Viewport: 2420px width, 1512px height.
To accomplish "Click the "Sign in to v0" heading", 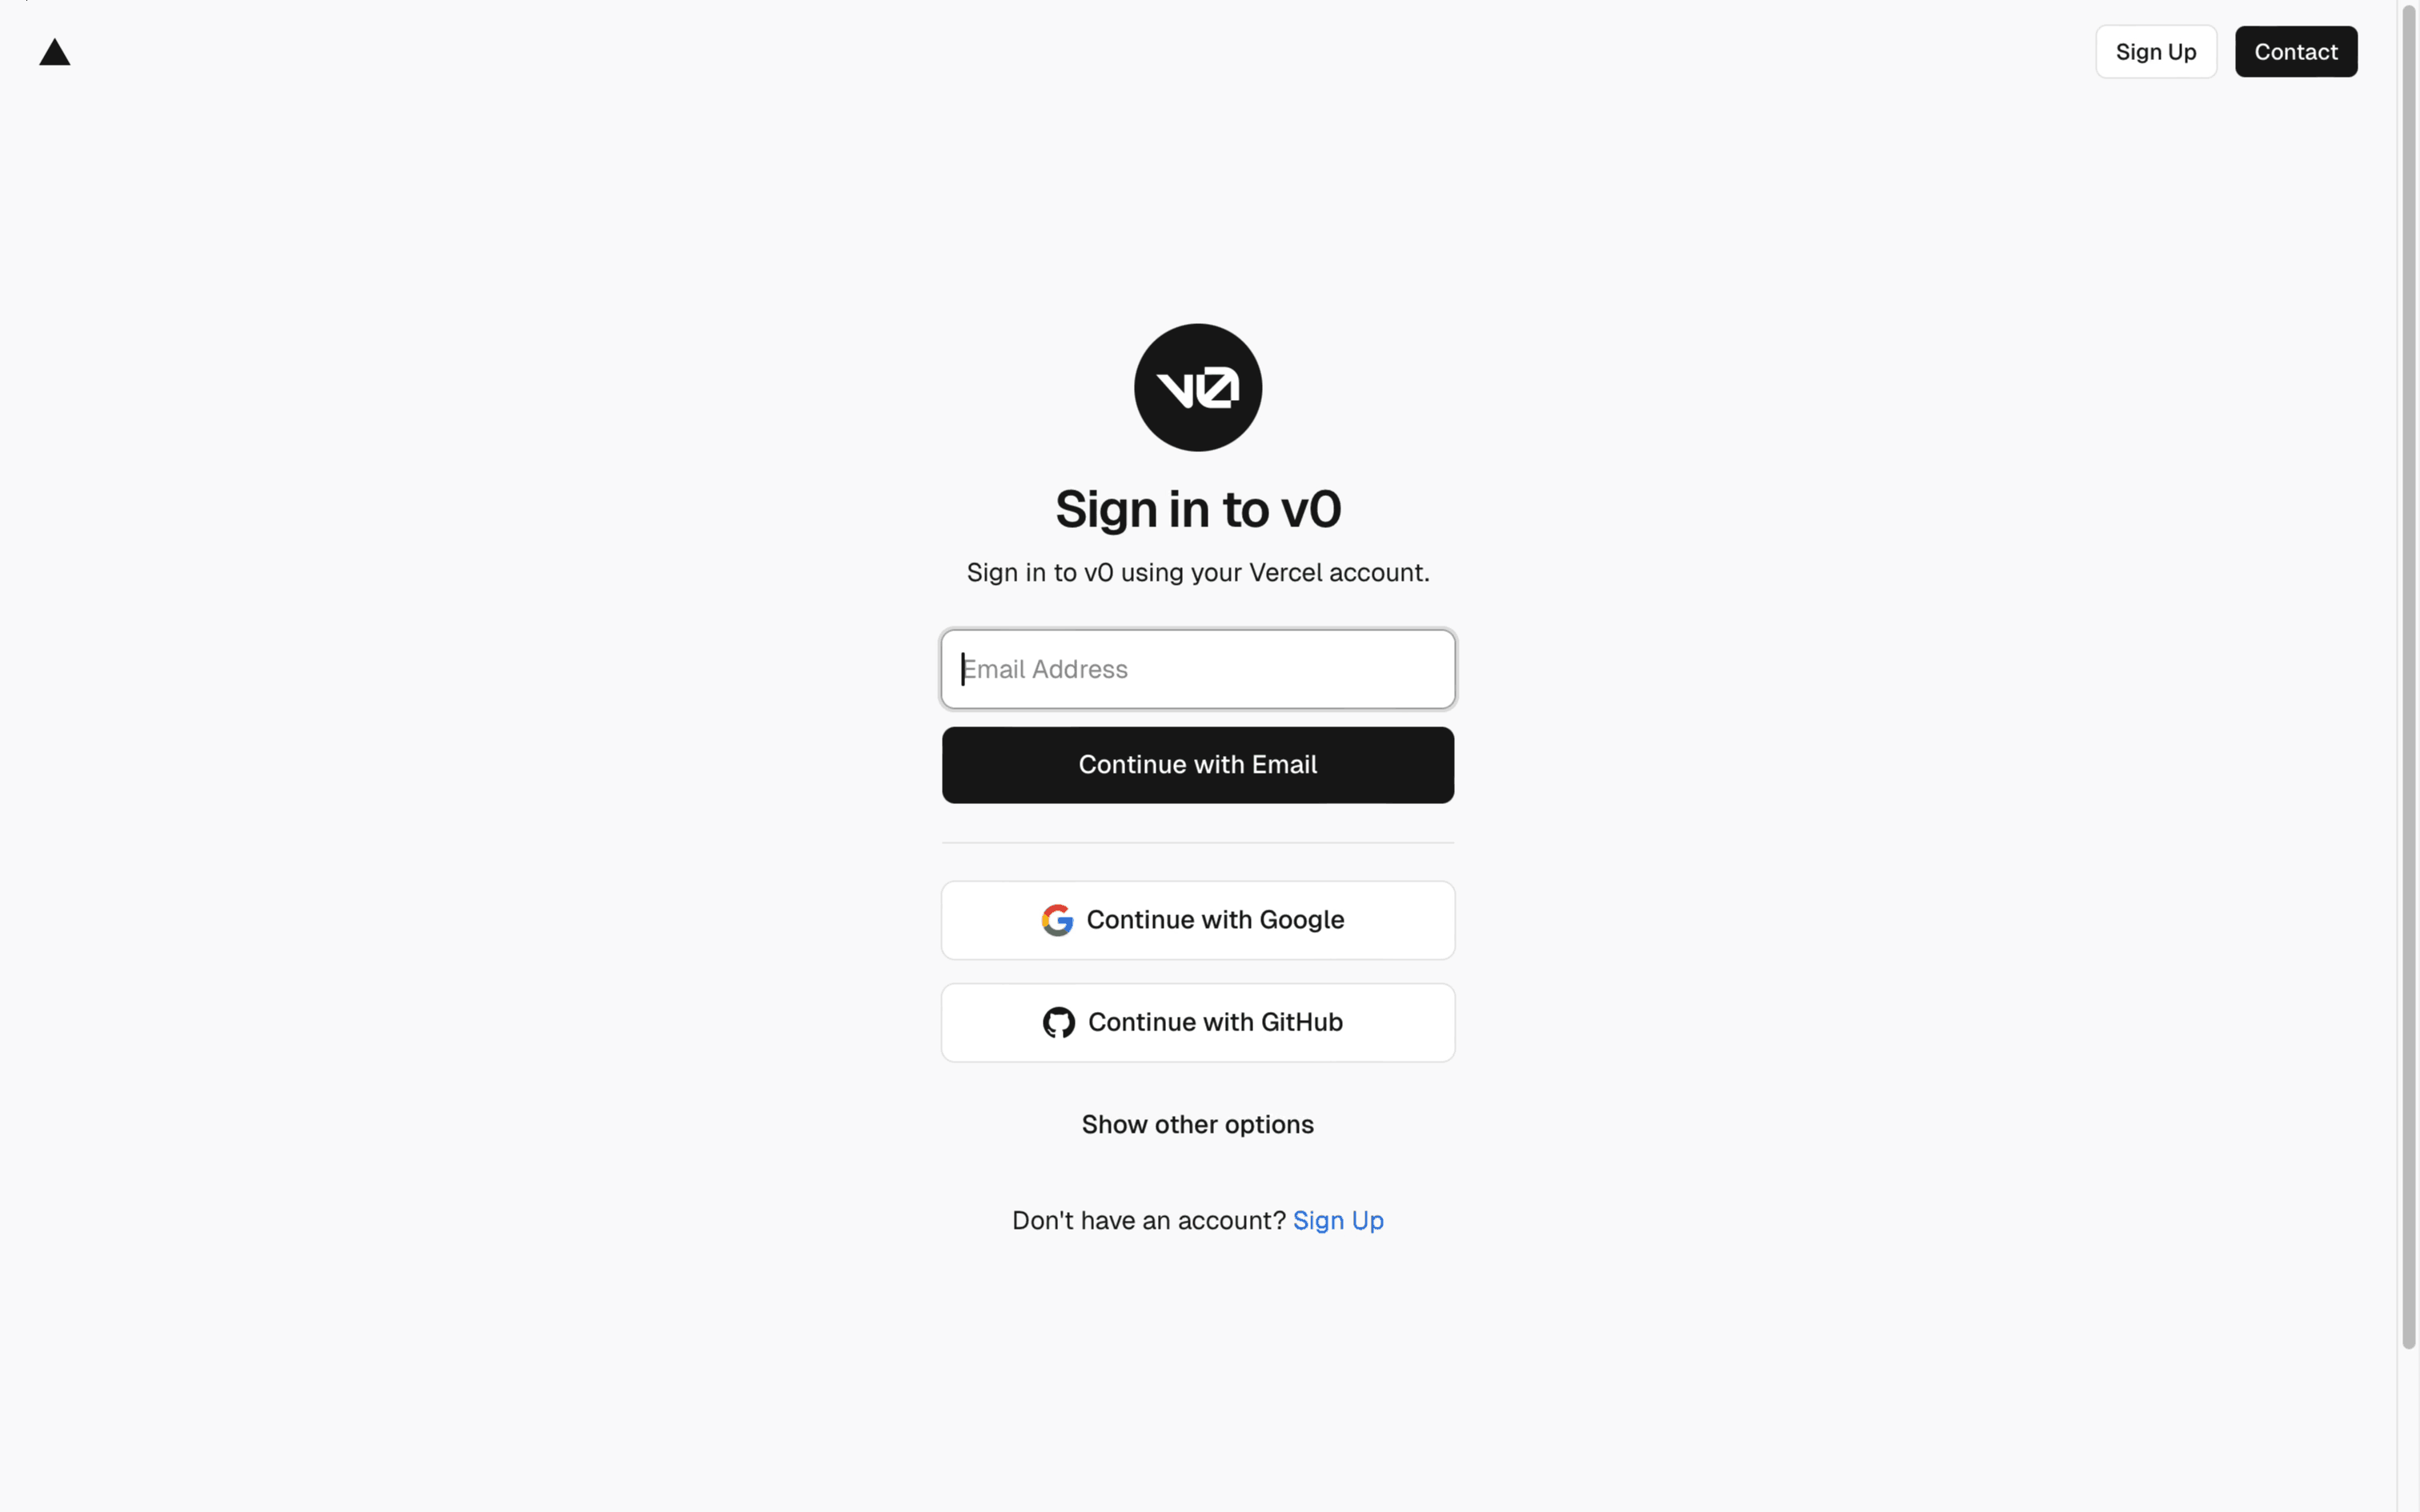I will 1198,509.
